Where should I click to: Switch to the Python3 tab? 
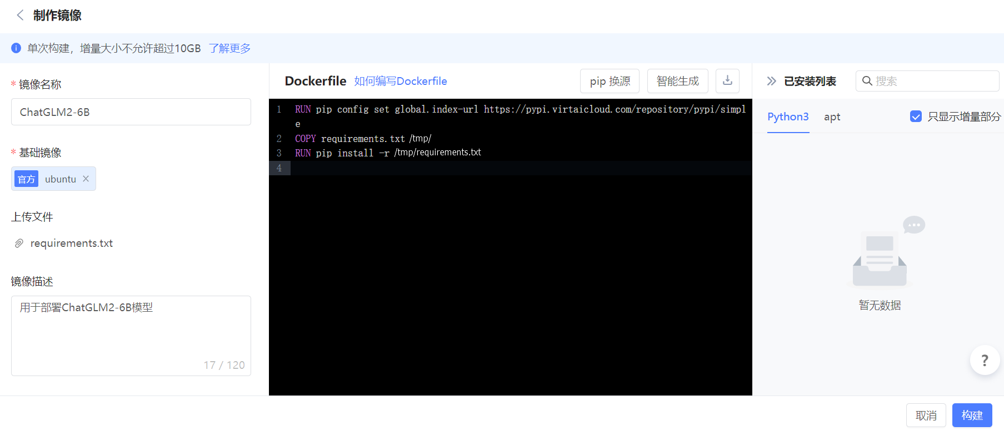pos(788,117)
